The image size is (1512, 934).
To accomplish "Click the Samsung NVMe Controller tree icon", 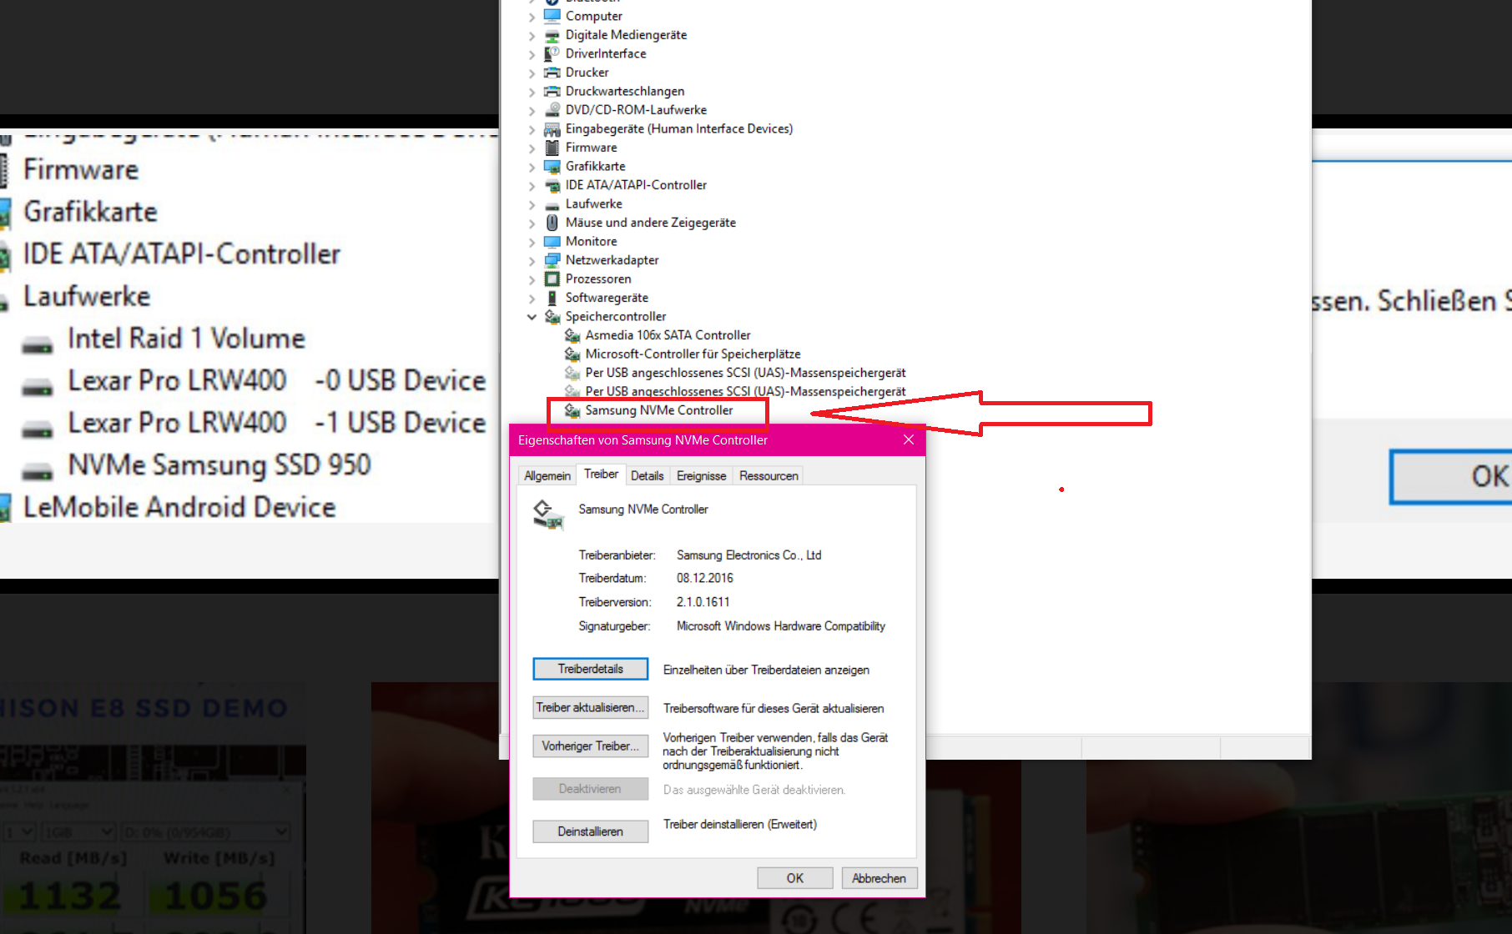I will point(572,410).
